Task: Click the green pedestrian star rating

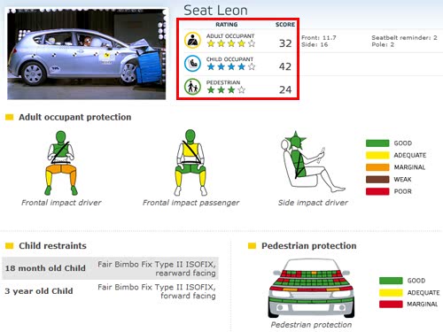Action: [x=226, y=89]
